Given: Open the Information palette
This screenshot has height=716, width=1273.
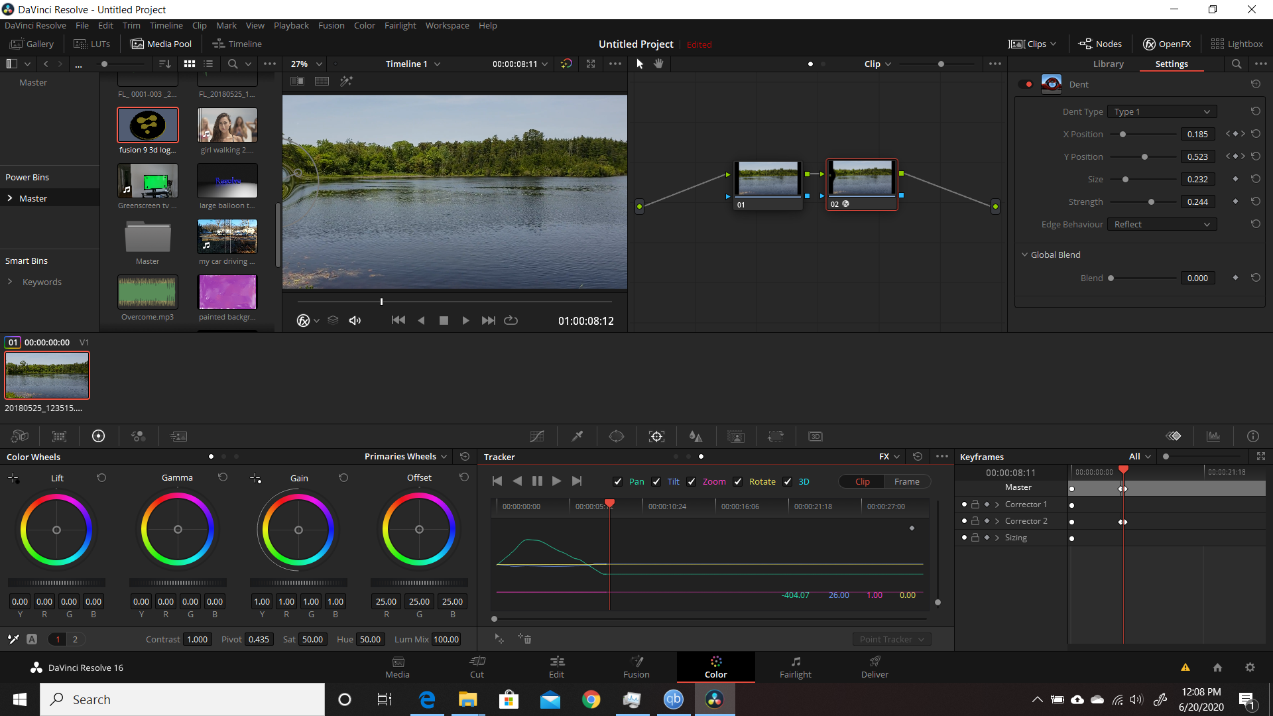Looking at the screenshot, I should pos(1253,436).
